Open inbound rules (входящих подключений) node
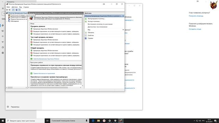Screen dimensions: 219x123 coord(21,15)
